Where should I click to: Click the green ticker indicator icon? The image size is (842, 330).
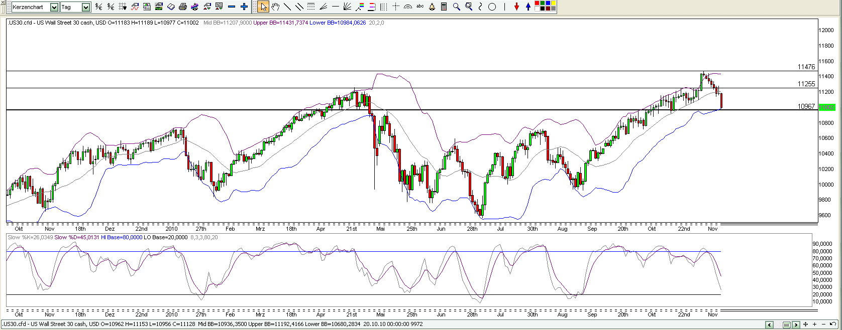[x=158, y=7]
